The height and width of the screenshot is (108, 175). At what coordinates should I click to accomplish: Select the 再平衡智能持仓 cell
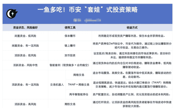point(79,94)
